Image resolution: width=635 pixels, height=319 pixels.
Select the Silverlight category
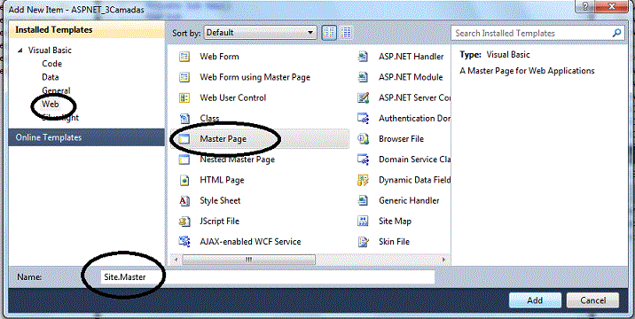coord(60,117)
